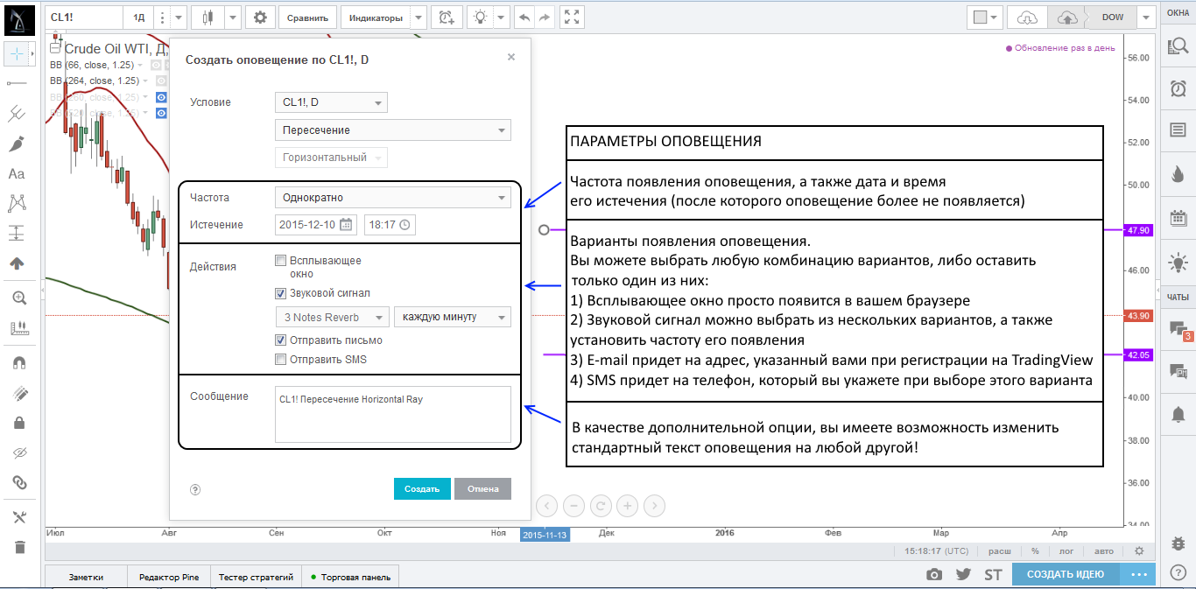The image size is (1196, 589).
Task: Click the Индикаторы toolbar item
Action: coord(376,17)
